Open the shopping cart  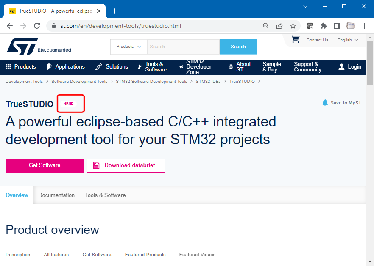[296, 39]
